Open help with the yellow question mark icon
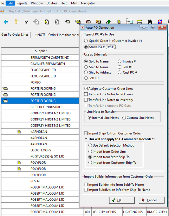The height and width of the screenshot is (216, 169). pos(16,22)
